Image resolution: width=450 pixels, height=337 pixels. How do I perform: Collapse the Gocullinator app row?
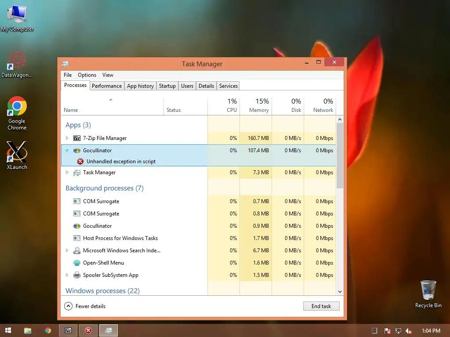pyautogui.click(x=67, y=151)
